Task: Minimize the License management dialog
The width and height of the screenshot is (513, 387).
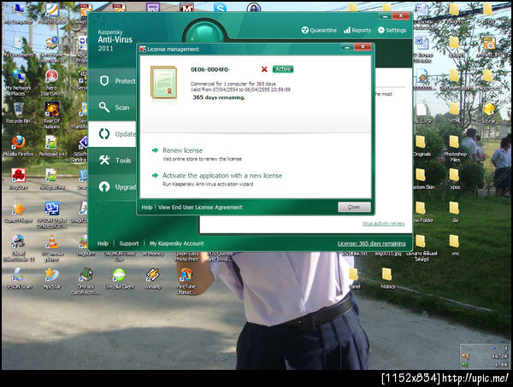Action: pos(347,48)
